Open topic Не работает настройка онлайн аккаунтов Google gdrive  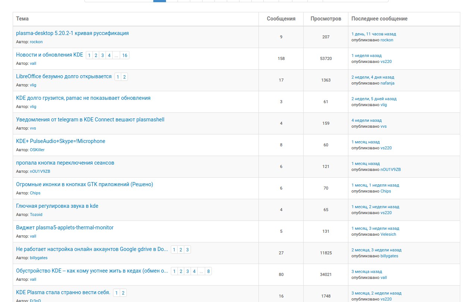92,249
